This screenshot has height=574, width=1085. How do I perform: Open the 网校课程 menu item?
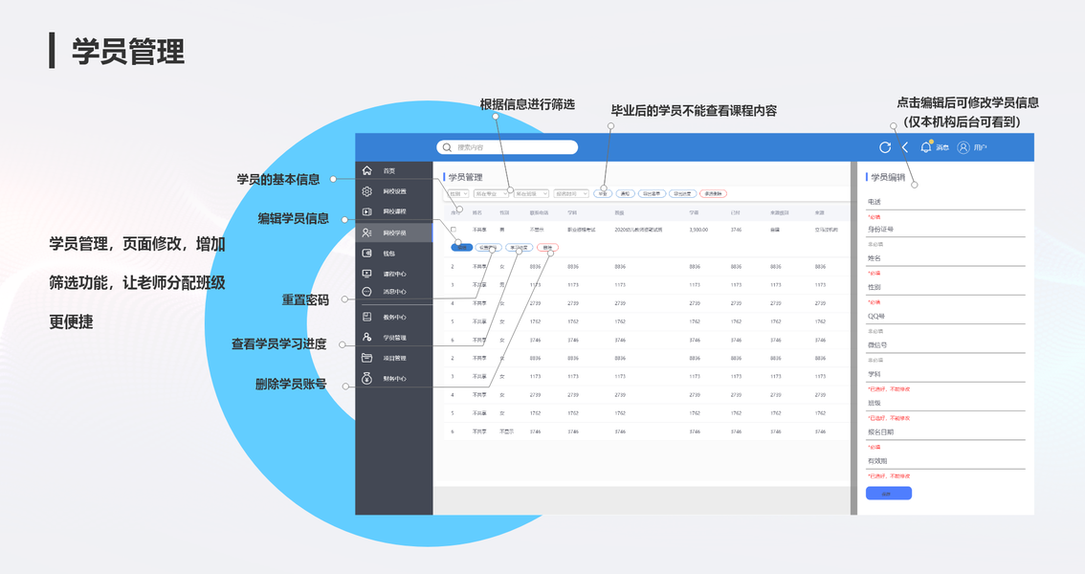(394, 211)
